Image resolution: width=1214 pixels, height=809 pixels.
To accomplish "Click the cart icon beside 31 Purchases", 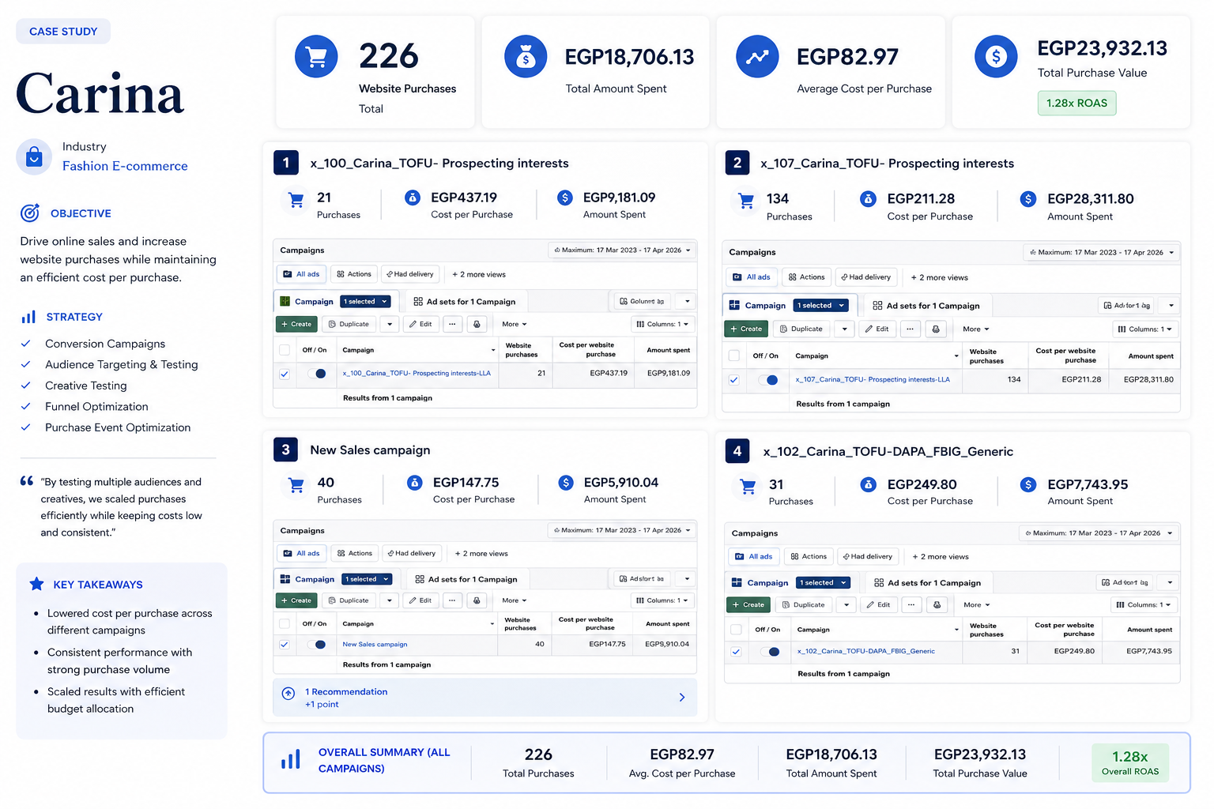I will pos(748,487).
